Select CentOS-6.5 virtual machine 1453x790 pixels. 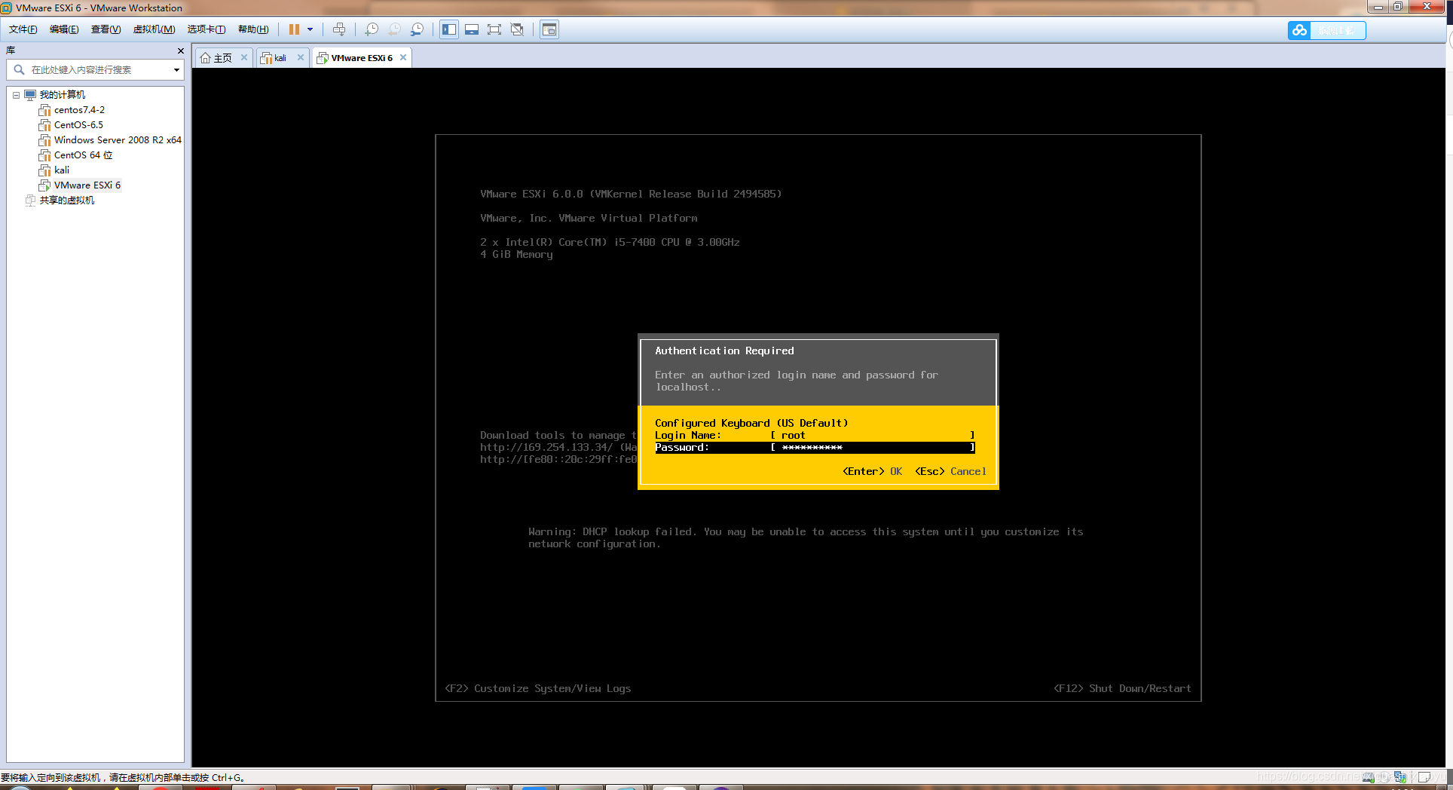pos(78,125)
